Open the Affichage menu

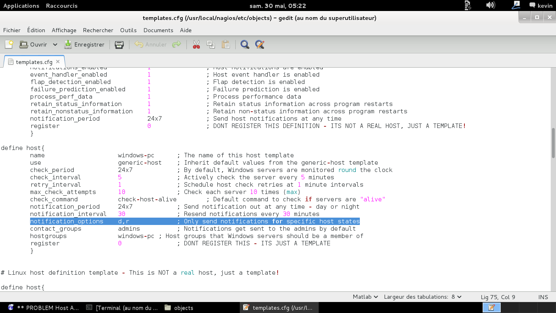[64, 30]
